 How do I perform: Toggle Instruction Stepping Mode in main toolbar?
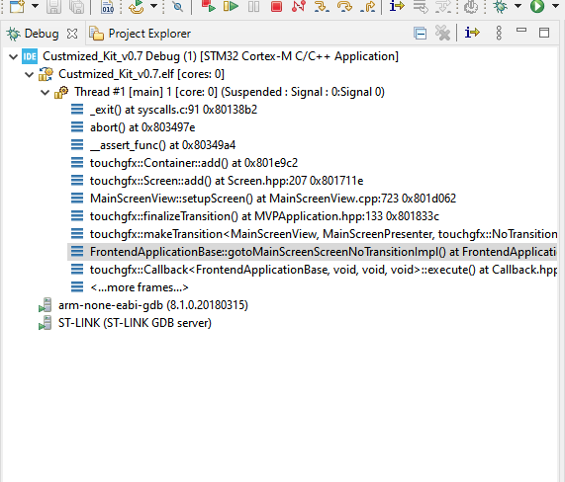pyautogui.click(x=397, y=6)
